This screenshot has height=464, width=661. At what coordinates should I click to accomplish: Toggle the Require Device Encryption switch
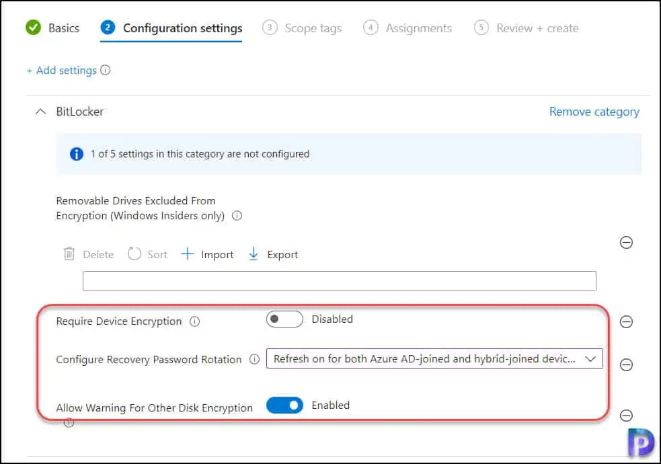click(284, 319)
